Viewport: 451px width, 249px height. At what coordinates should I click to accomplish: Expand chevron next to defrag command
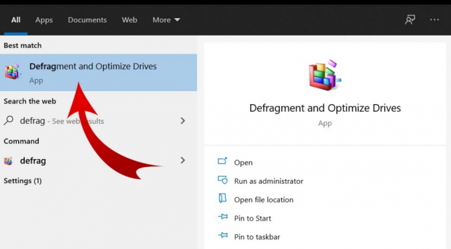tap(183, 160)
